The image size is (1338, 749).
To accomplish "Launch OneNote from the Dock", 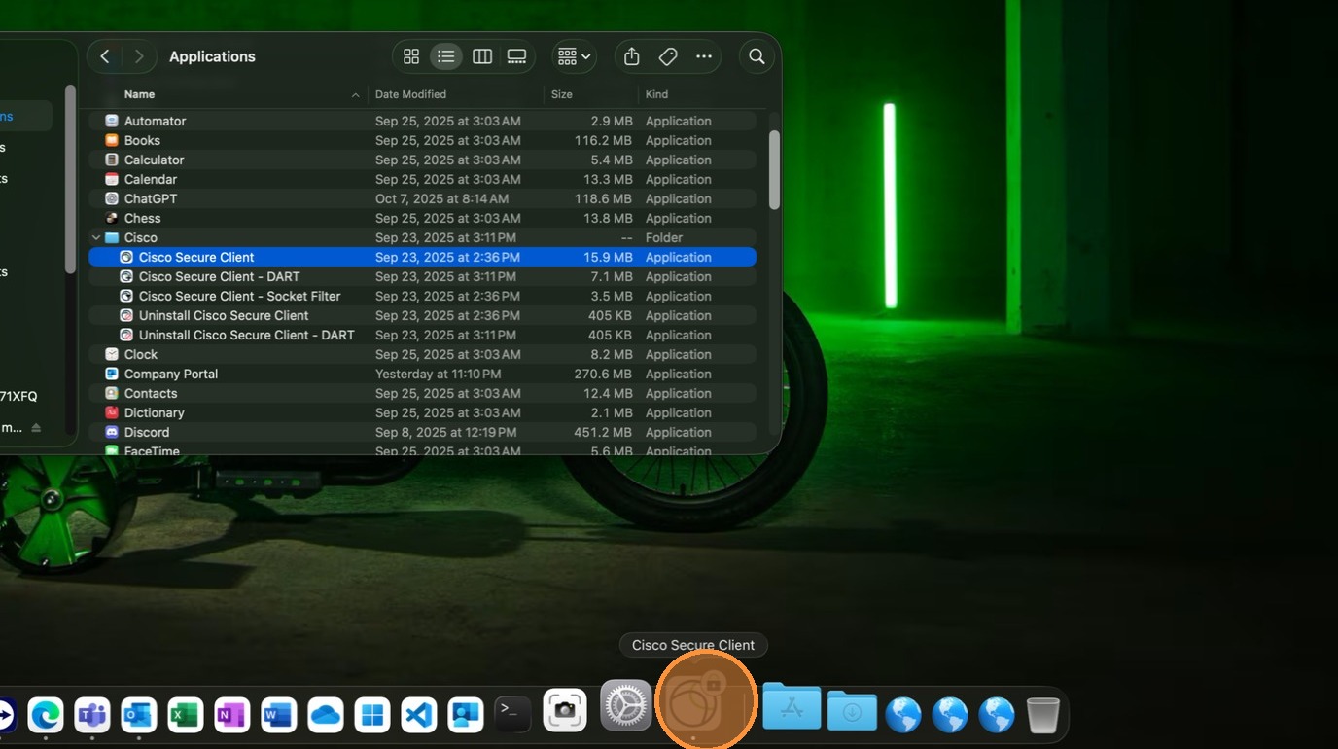I will 232,715.
